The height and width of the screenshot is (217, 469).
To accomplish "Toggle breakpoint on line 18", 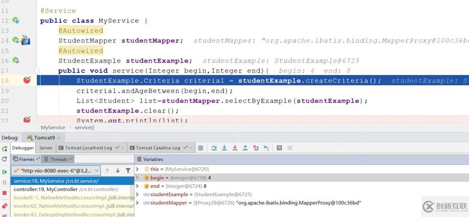I will (x=27, y=80).
